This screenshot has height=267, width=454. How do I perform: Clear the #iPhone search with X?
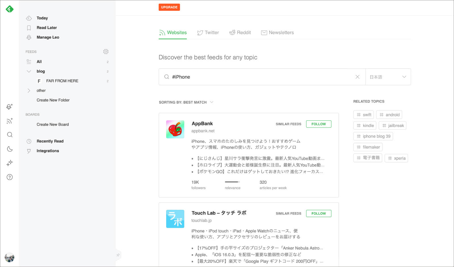pyautogui.click(x=358, y=77)
